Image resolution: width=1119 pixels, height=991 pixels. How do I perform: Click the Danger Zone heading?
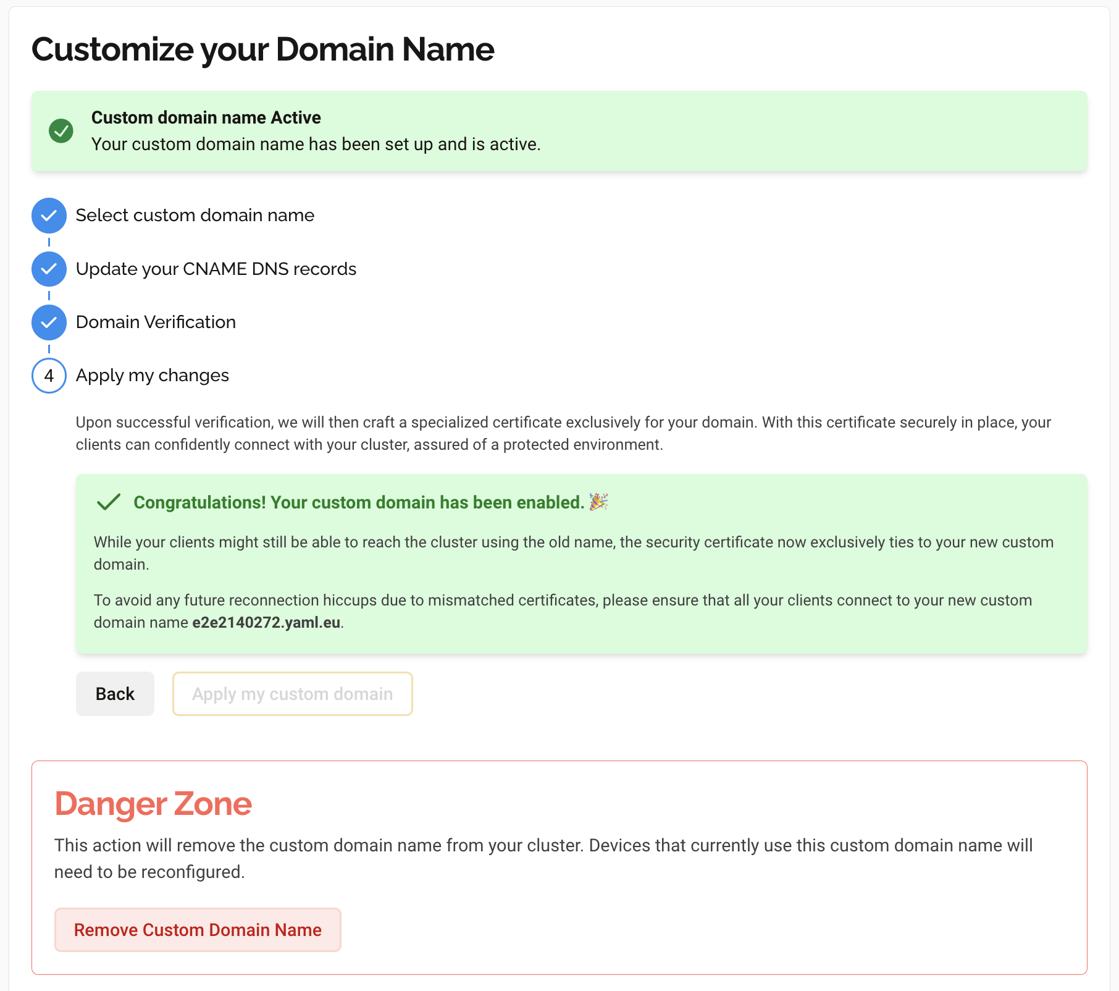(153, 804)
